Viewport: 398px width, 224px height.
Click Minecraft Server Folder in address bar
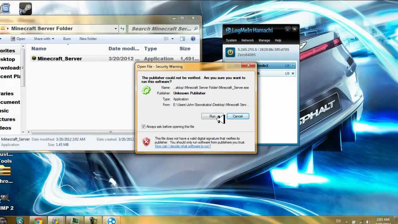pyautogui.click(x=42, y=28)
